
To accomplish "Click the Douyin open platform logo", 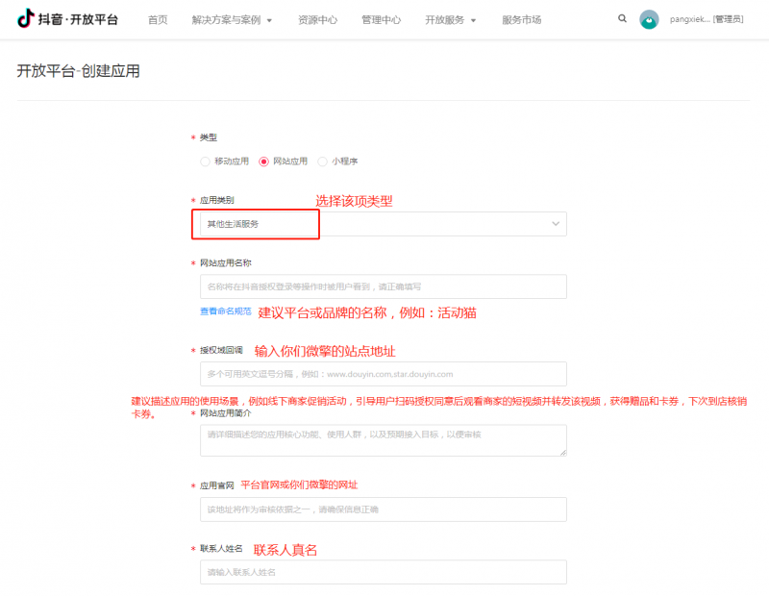I will 67,19.
